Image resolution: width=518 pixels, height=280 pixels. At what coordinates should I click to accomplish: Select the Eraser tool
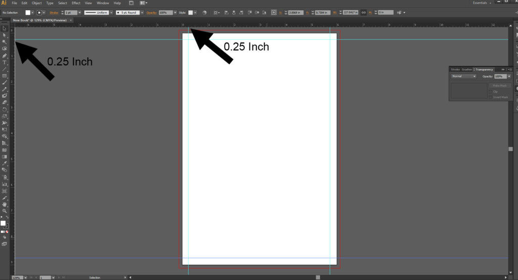coord(4,103)
